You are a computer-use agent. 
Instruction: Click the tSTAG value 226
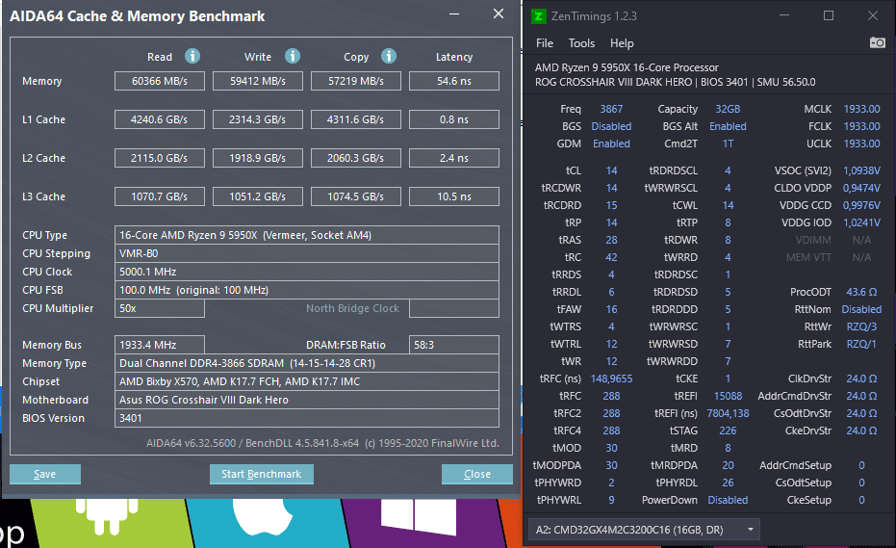pos(728,431)
